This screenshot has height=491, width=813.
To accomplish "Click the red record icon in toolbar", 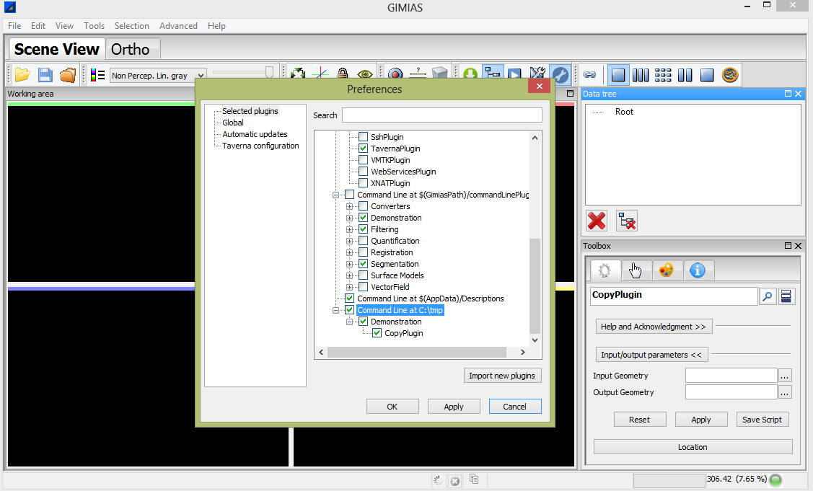I will (x=395, y=74).
